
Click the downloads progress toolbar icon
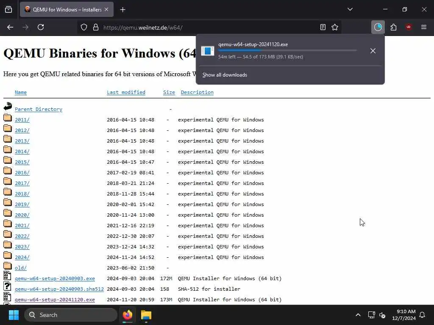(378, 27)
